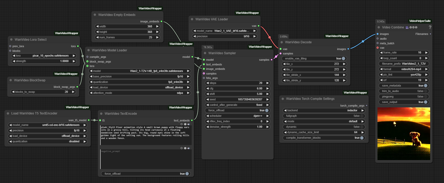Collapse the WanVideo Decode node using its title dot
Image resolution: width=444 pixels, height=183 pixels.
click(282, 42)
